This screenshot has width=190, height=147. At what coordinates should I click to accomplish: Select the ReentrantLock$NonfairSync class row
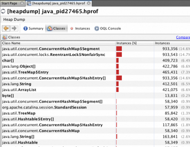(x=96, y=54)
